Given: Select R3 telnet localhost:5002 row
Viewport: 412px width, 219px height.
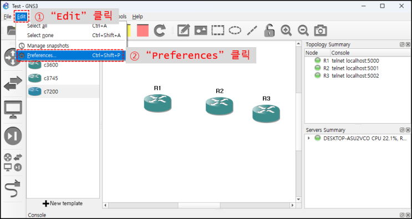Looking at the screenshot, I should (357, 75).
